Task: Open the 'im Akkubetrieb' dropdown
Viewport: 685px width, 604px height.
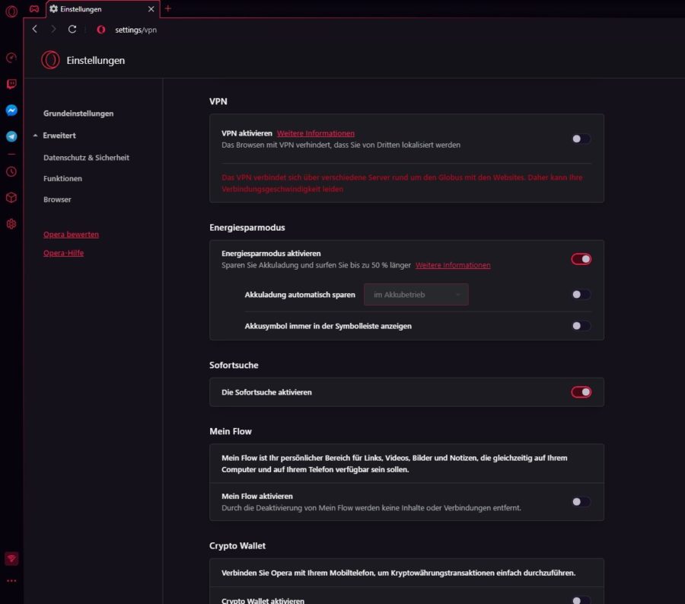Action: [416, 295]
